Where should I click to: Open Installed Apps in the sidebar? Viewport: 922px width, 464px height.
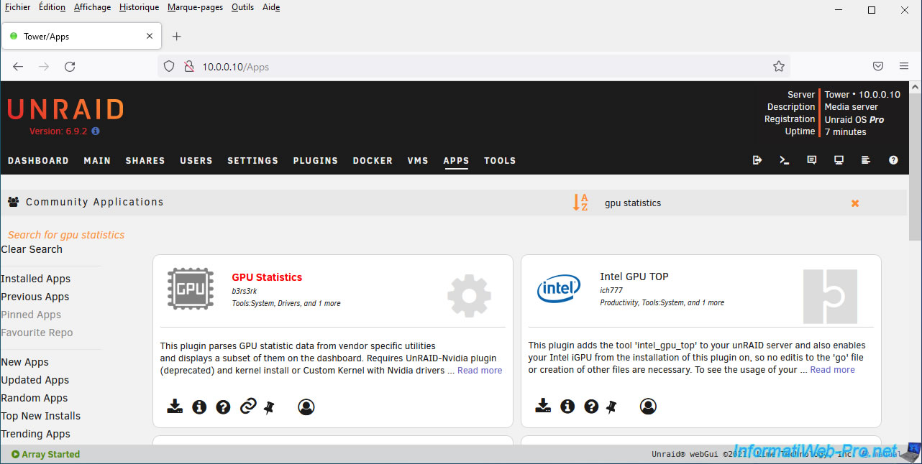pos(36,279)
